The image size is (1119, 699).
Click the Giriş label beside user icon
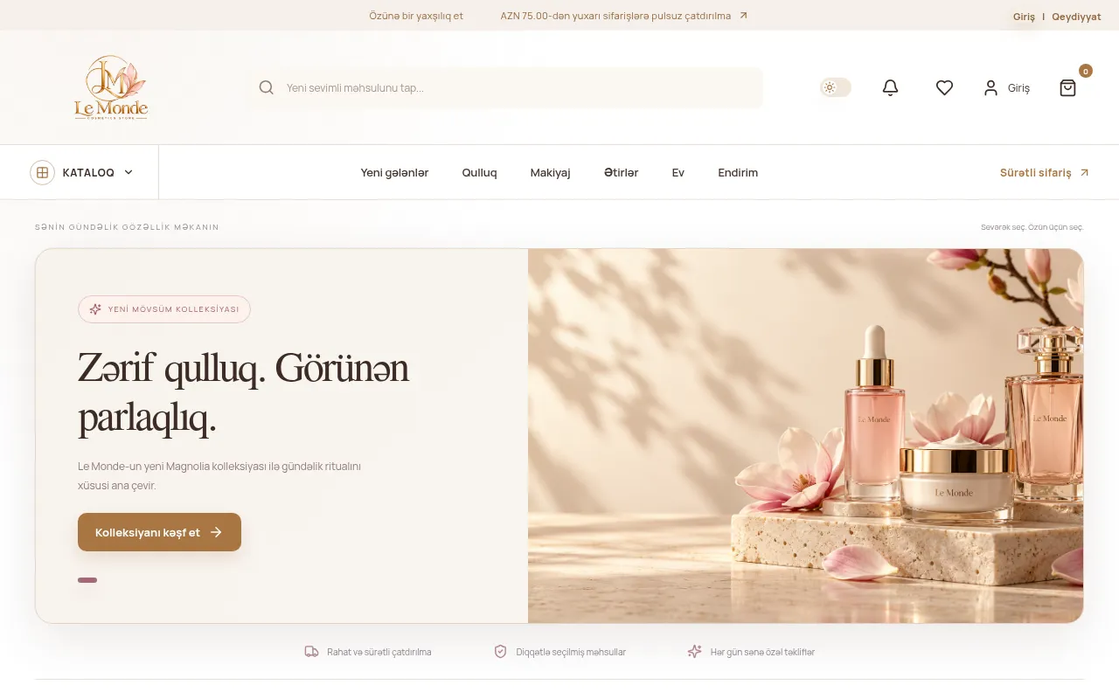1018,88
